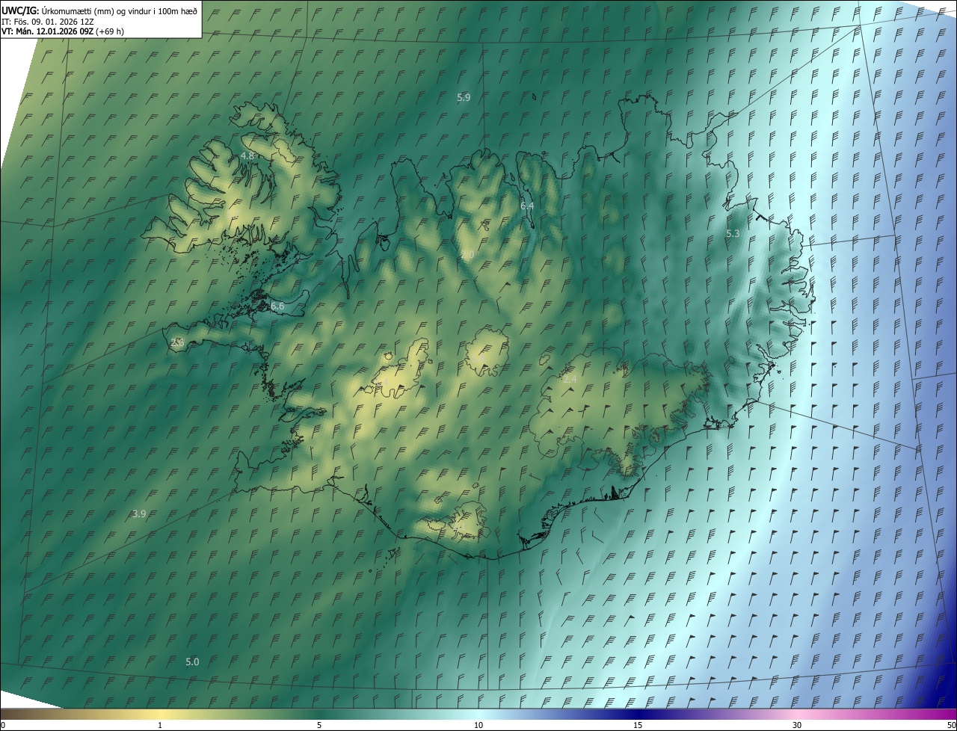Click the UWC/IG map title line

click(99, 10)
